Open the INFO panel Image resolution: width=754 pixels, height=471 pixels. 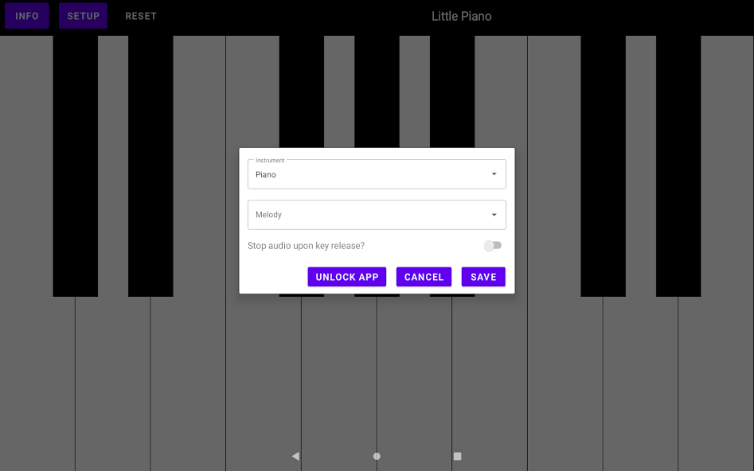26,15
